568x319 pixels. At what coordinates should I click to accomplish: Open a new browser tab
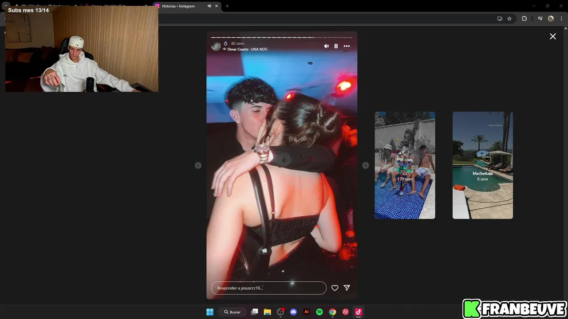pyautogui.click(x=227, y=6)
